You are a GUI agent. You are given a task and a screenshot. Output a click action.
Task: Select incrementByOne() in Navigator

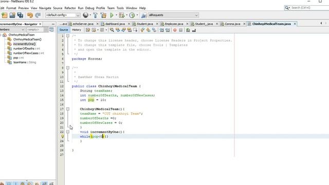(x=24, y=44)
